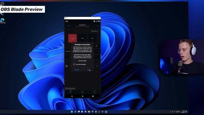Switch to the Dashboard bottom tab
This screenshot has width=204, height=115.
(70, 92)
